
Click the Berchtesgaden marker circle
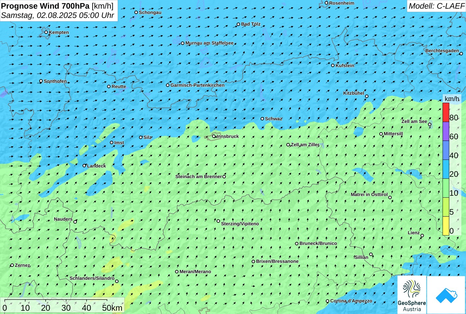point(461,53)
